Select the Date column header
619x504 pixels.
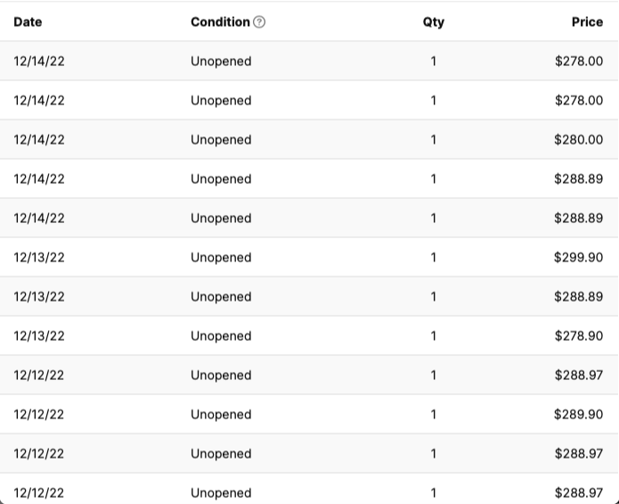28,21
